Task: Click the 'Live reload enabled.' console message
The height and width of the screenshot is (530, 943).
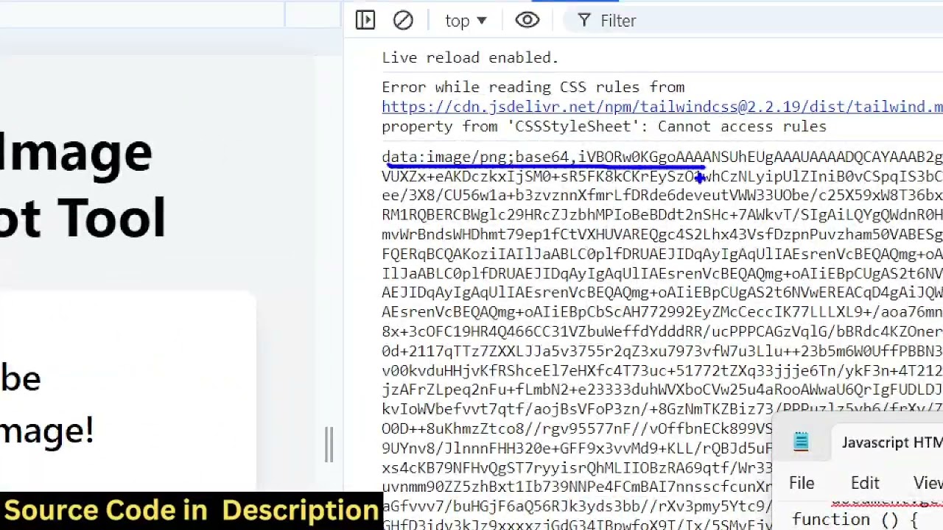Action: (470, 57)
